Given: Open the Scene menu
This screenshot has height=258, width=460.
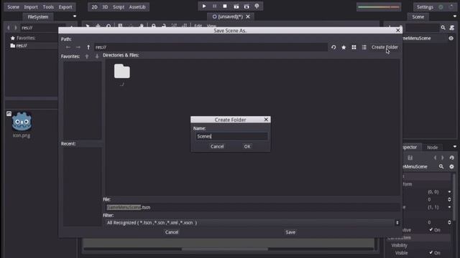Looking at the screenshot, I should coord(13,6).
